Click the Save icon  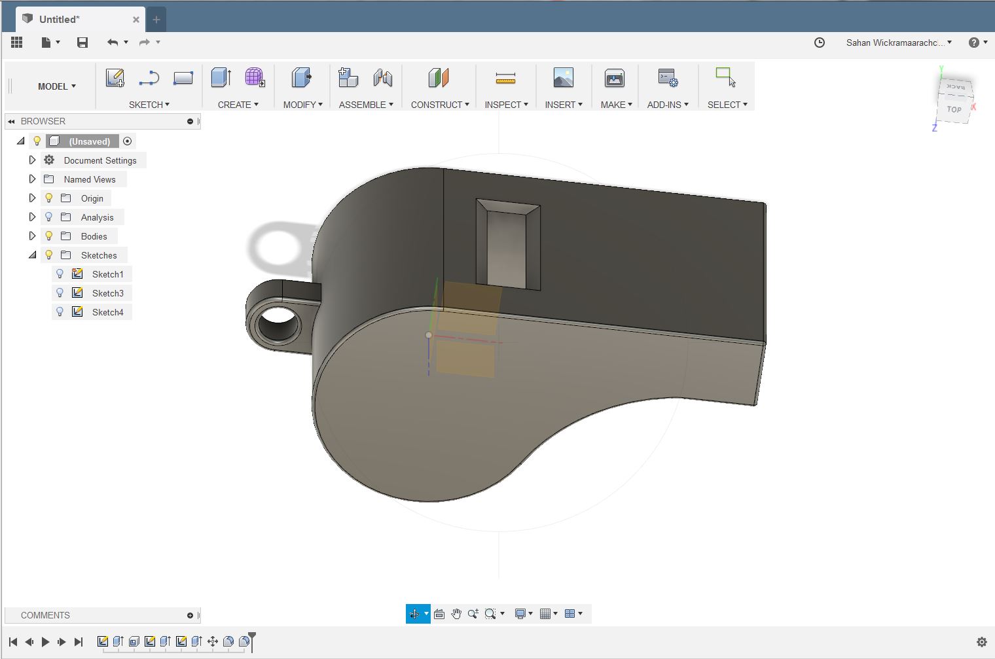point(82,43)
